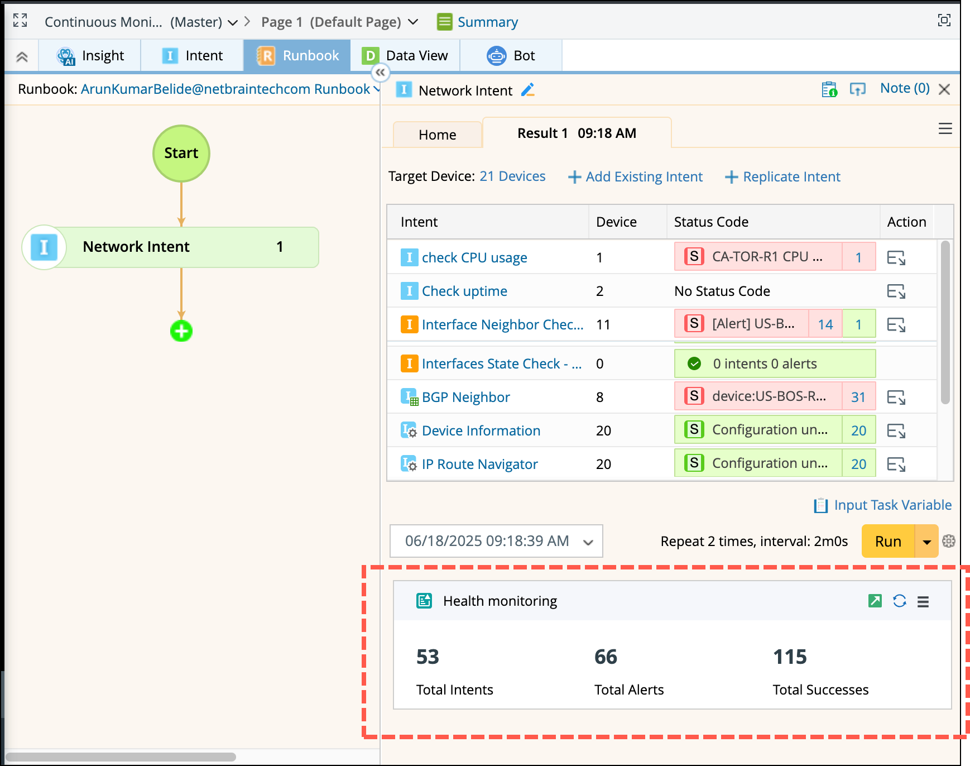Open the Interfaces State Check intent
The image size is (970, 766).
coord(502,363)
